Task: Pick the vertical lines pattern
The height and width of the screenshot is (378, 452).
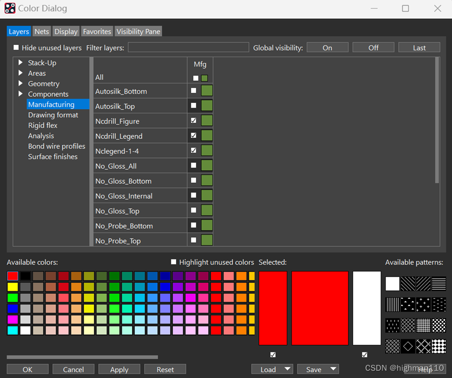Action: pyautogui.click(x=392, y=304)
